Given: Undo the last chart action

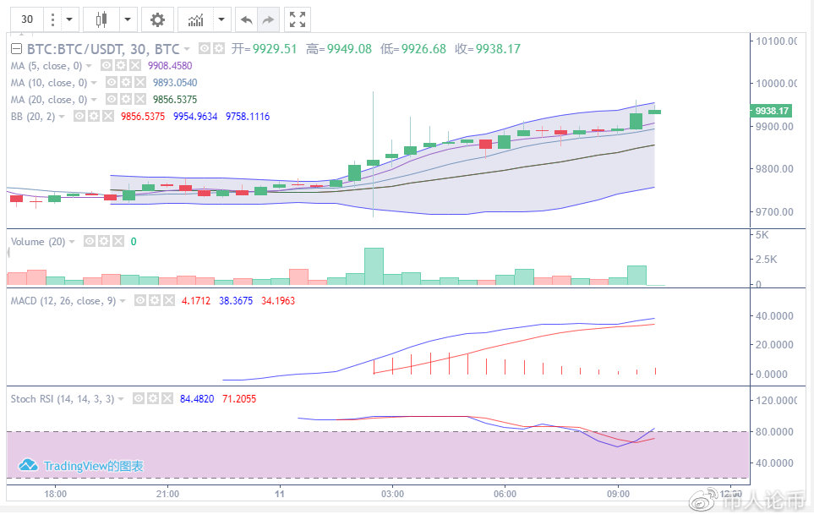Looking at the screenshot, I should pyautogui.click(x=247, y=19).
